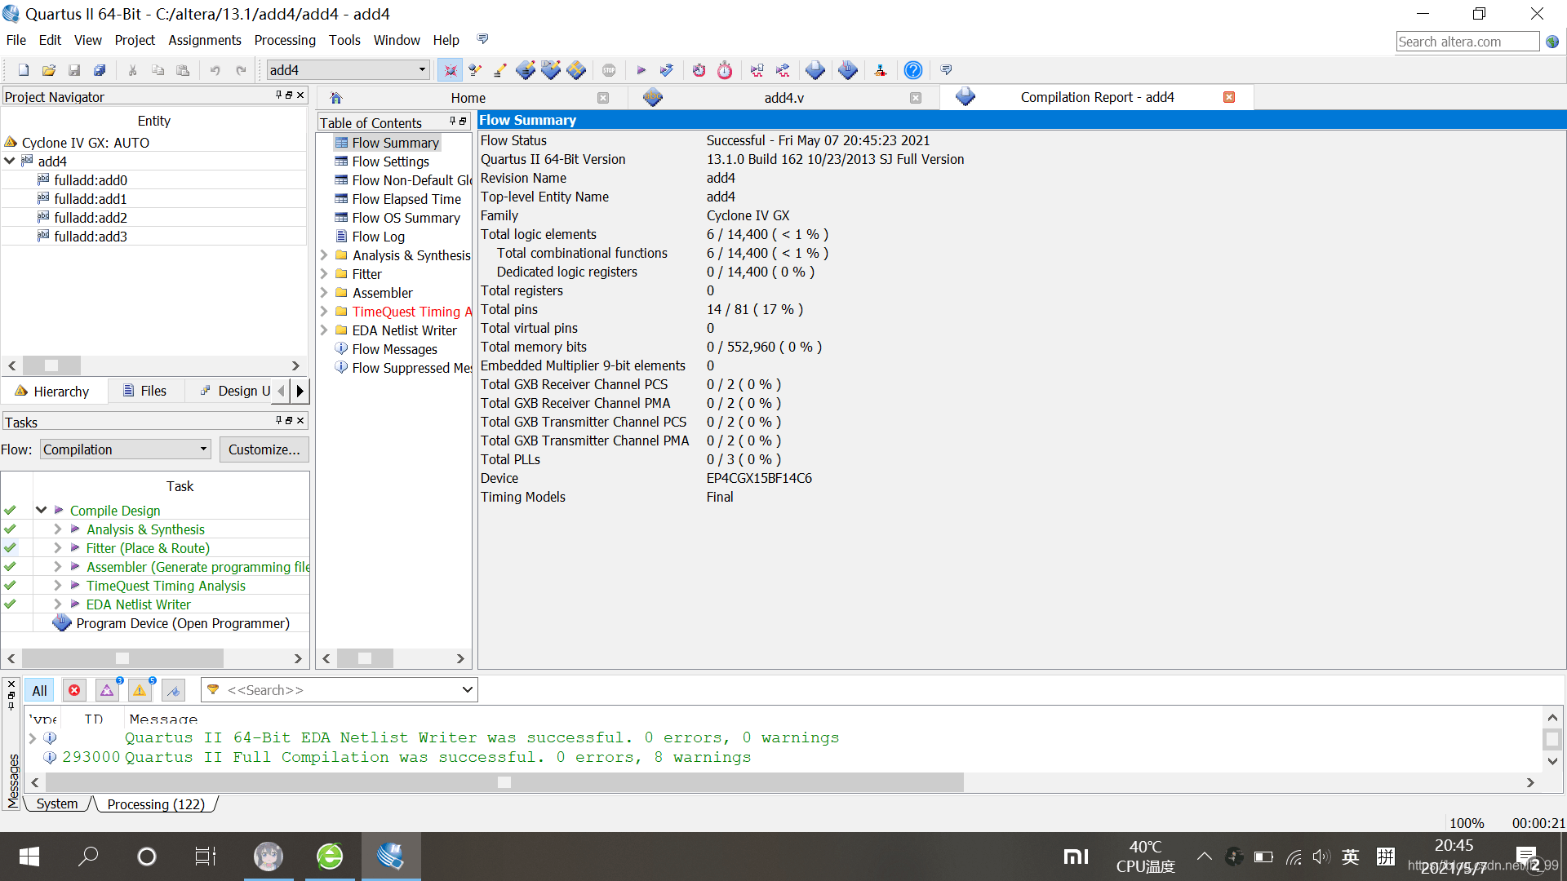Click the Customize... button

tap(264, 449)
